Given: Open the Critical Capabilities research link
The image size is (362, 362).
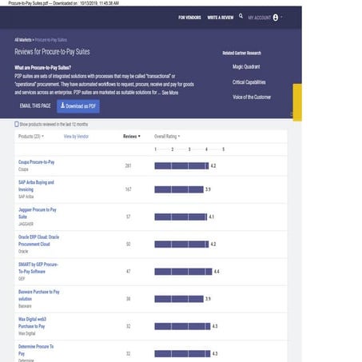Looking at the screenshot, I should coord(249,82).
